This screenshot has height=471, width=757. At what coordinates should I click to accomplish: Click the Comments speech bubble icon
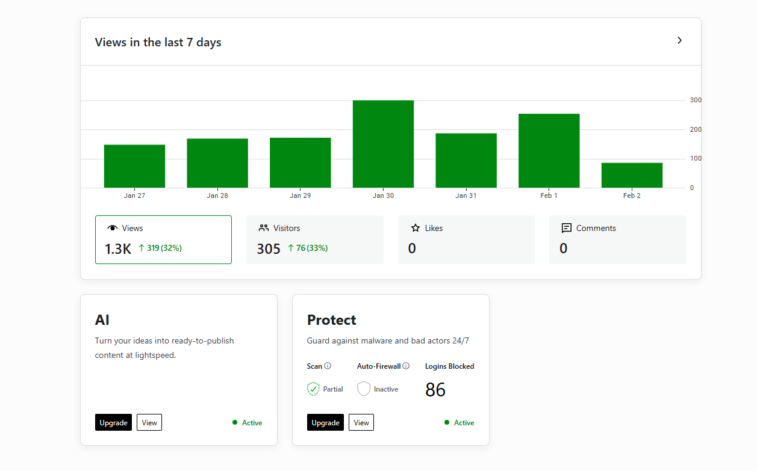[567, 228]
